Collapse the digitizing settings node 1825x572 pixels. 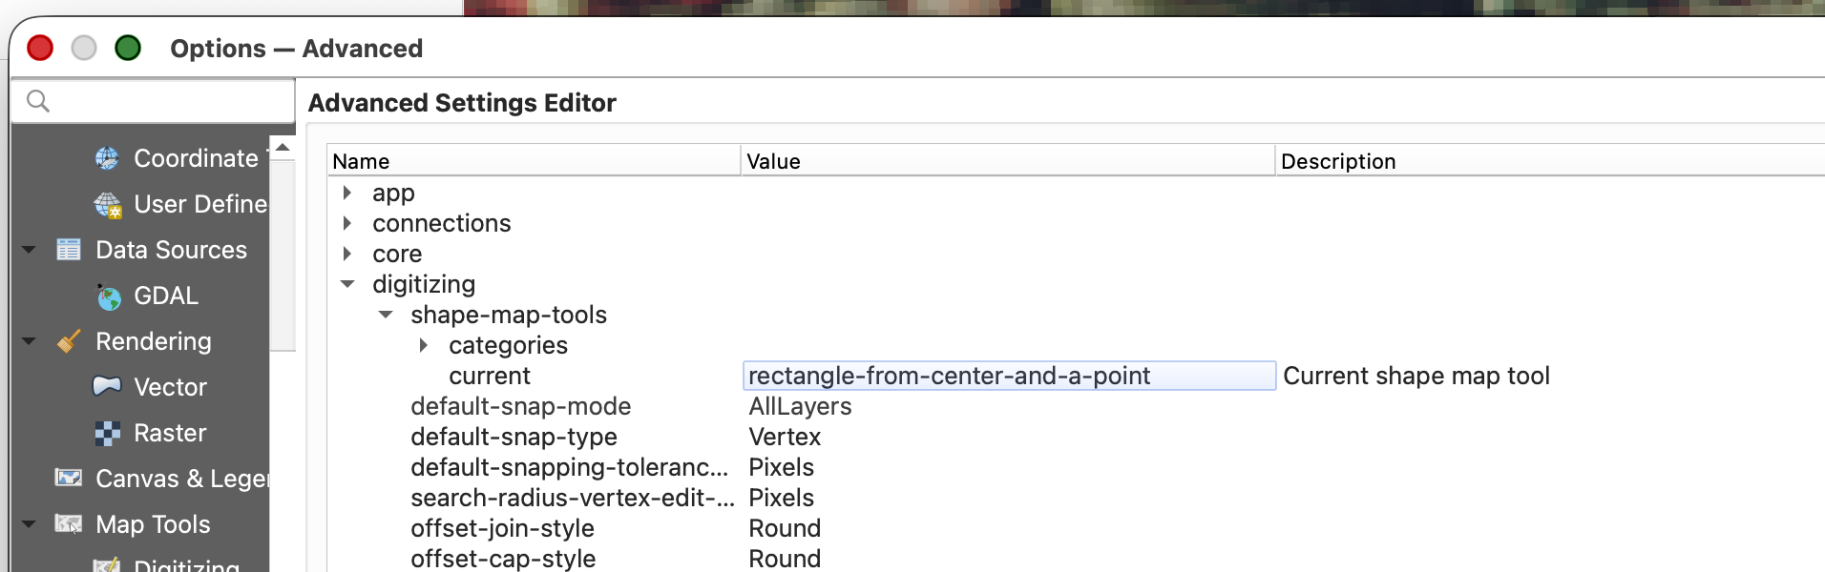(x=347, y=284)
